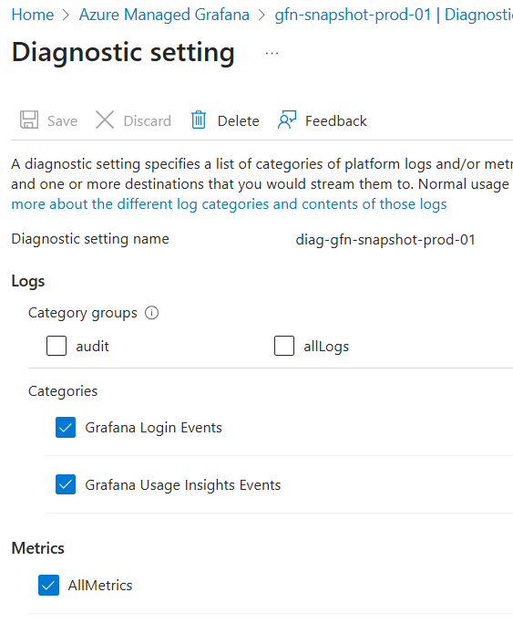
Task: Select the diag-gfn-snapshot-prod-01 name value
Action: point(385,239)
